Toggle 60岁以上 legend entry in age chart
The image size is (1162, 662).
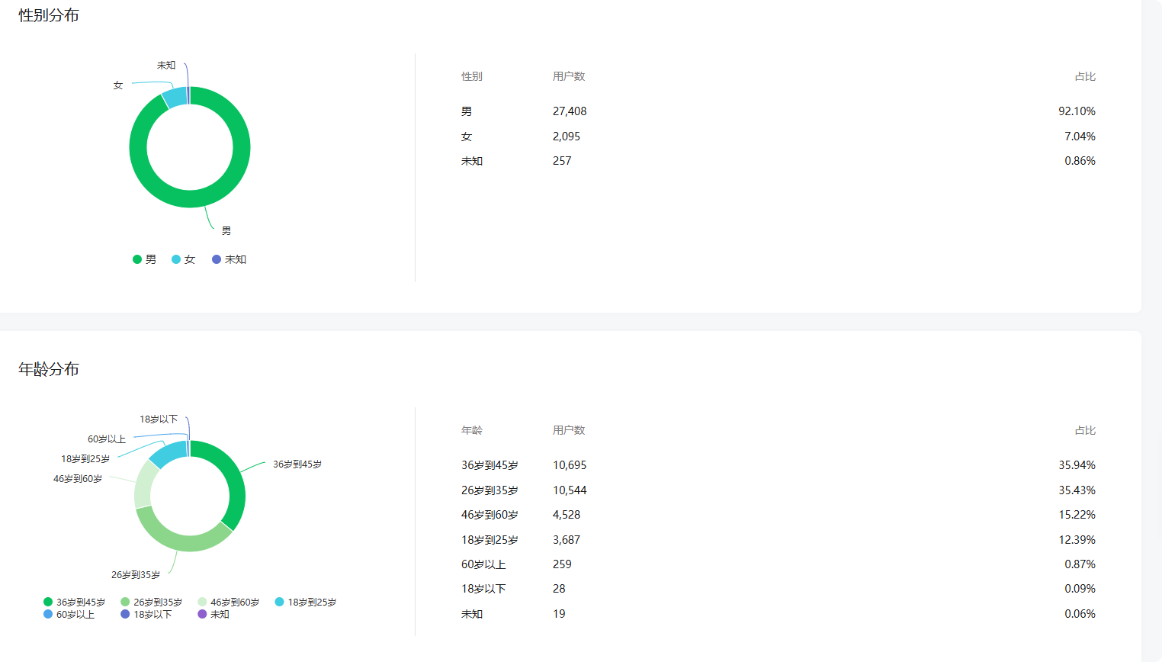(x=69, y=615)
